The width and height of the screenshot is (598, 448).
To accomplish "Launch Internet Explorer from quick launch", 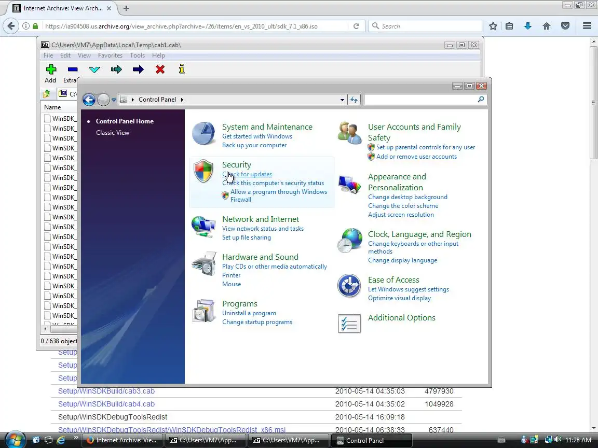I will point(61,440).
